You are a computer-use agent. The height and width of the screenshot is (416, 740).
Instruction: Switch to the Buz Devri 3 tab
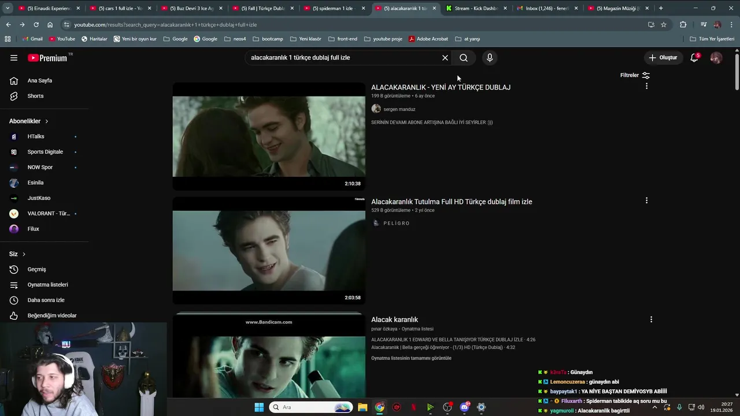point(191,8)
